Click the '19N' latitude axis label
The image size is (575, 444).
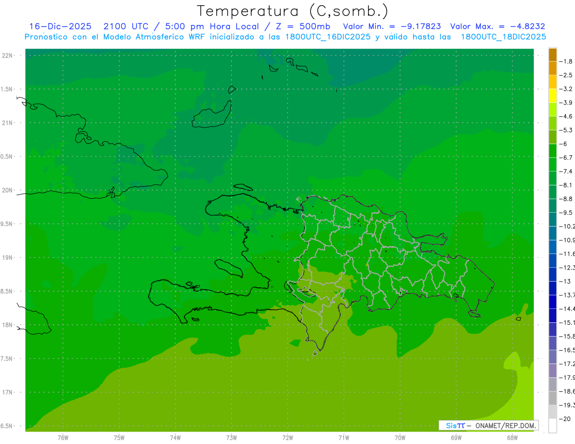pyautogui.click(x=7, y=258)
